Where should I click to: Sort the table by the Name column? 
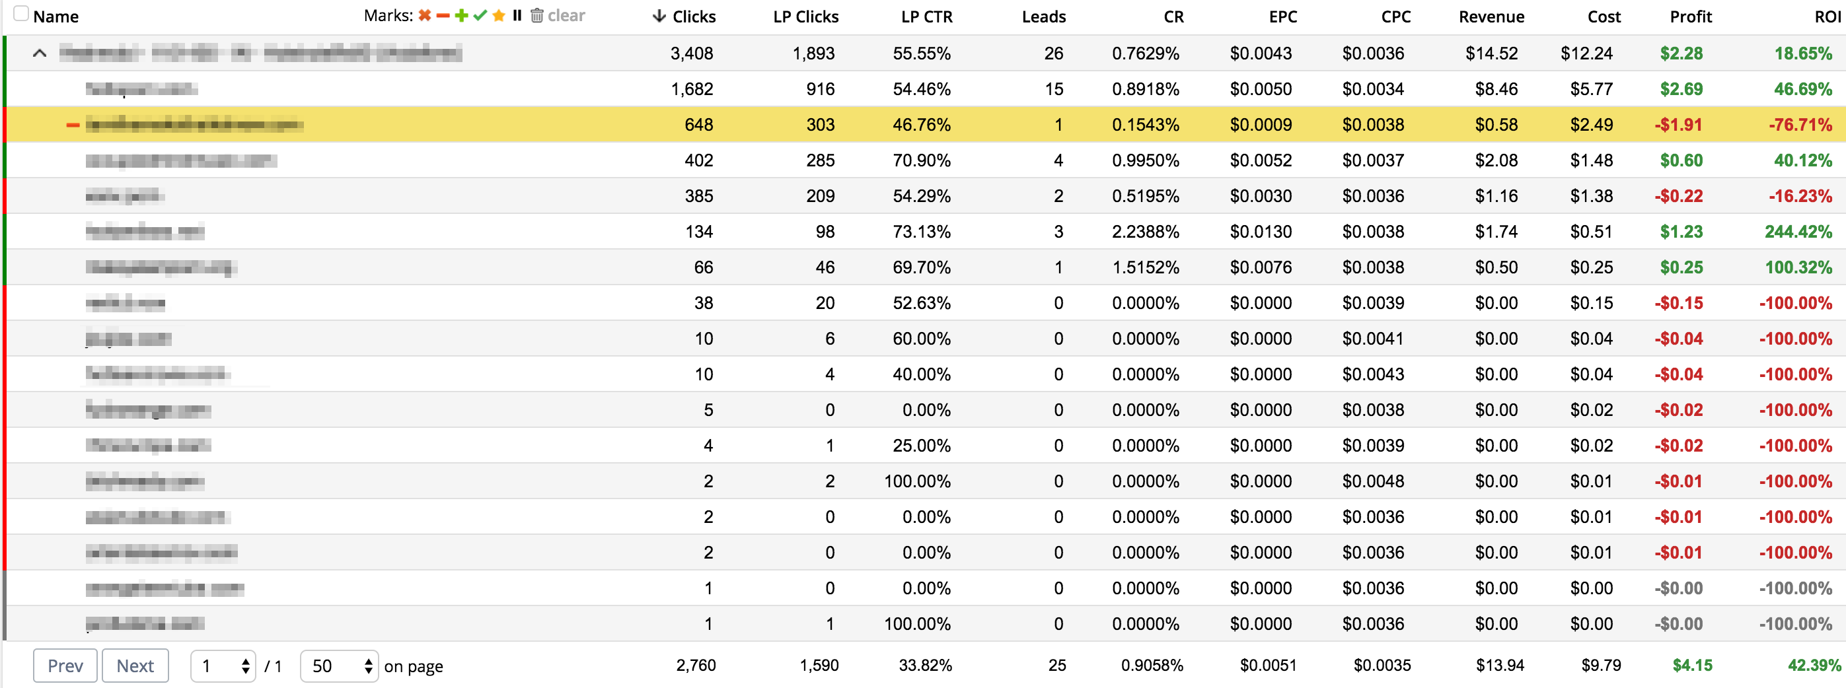pos(56,17)
